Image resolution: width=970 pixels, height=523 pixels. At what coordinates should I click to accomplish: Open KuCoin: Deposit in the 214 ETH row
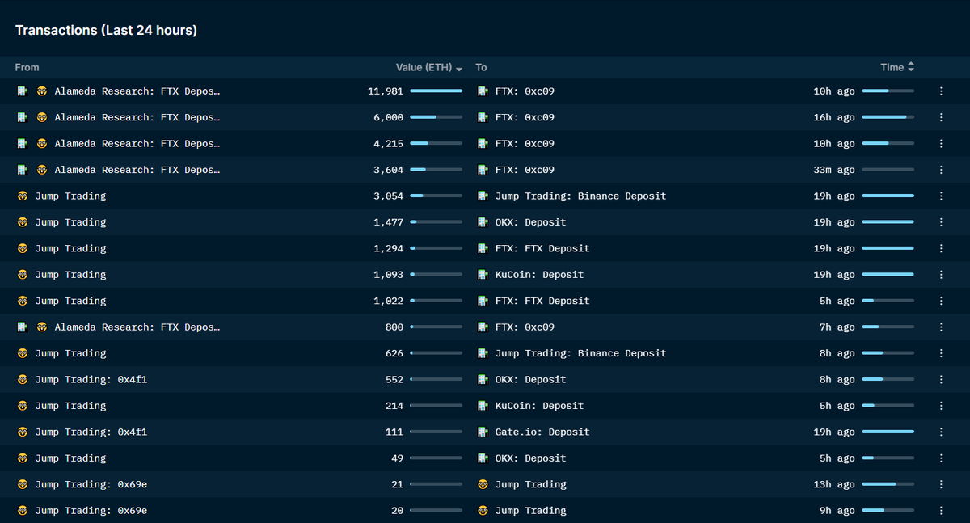click(x=539, y=406)
